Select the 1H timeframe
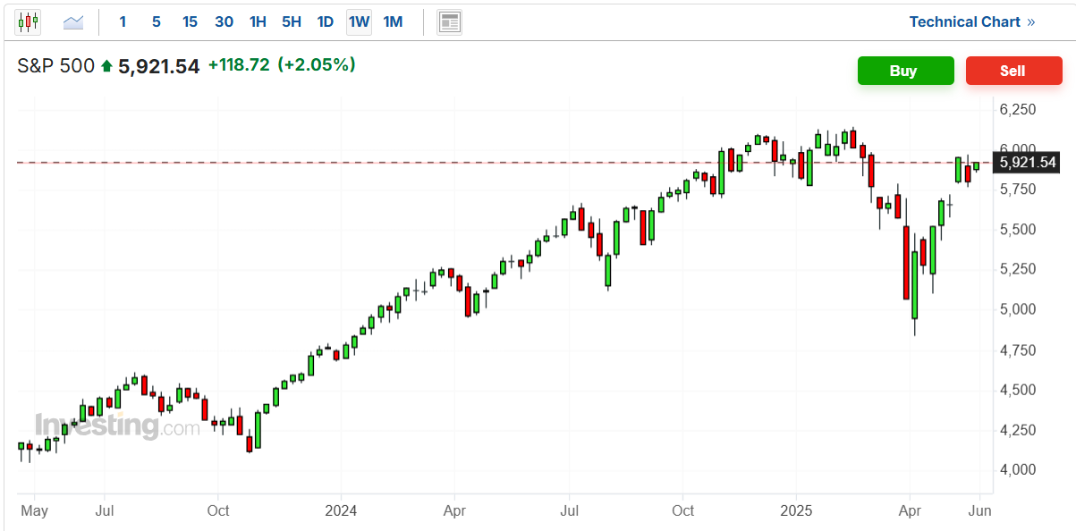Image resolution: width=1076 pixels, height=531 pixels. (x=258, y=22)
